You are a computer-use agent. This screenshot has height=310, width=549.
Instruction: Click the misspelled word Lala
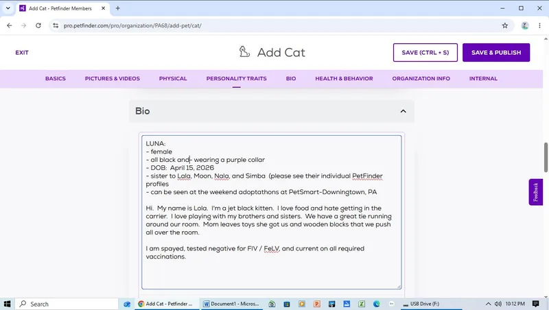(x=184, y=176)
